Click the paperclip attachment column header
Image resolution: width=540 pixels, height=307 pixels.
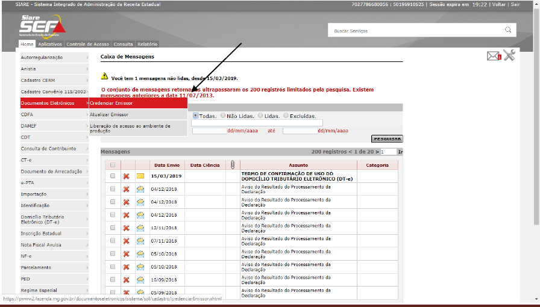click(x=233, y=165)
